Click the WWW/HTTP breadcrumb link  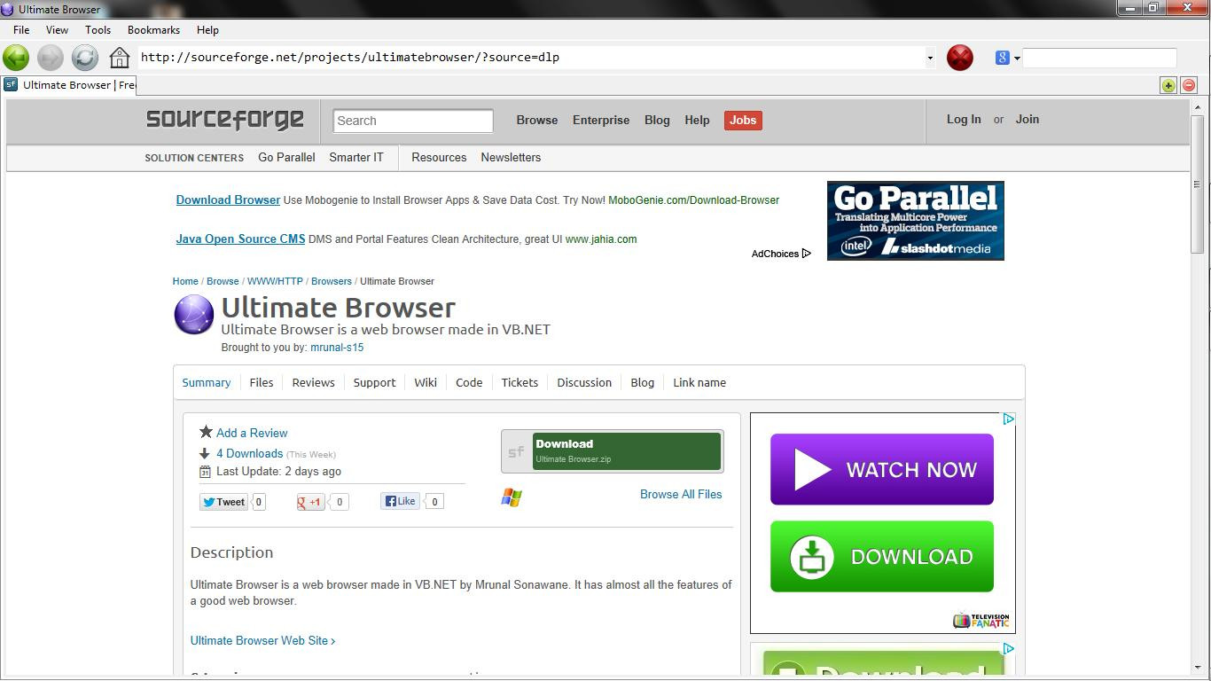click(x=275, y=281)
